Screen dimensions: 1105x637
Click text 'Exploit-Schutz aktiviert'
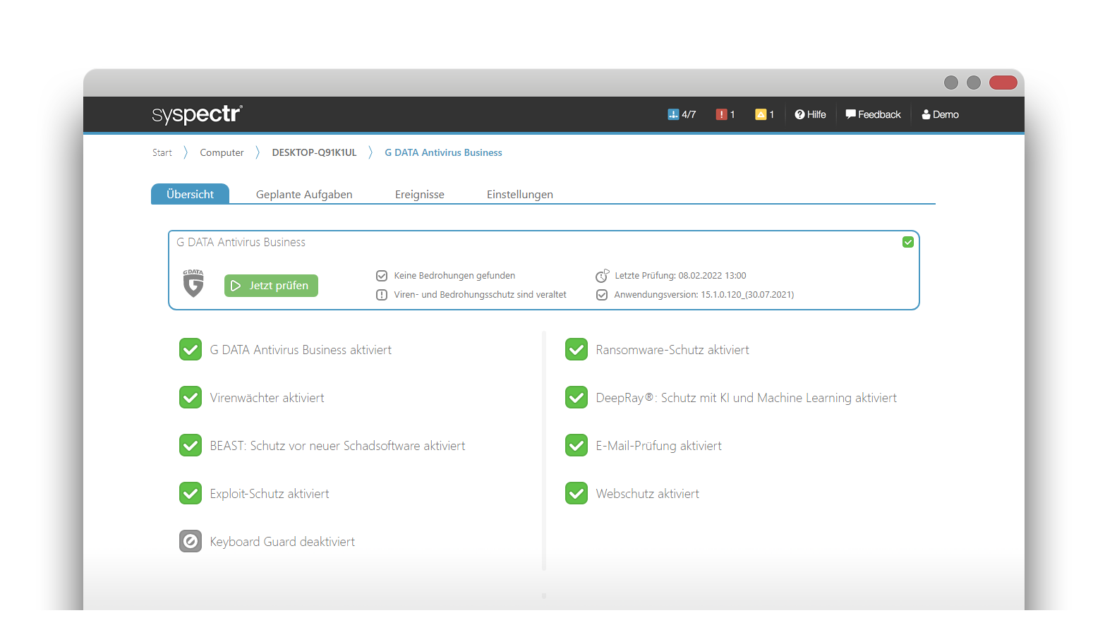[x=270, y=494]
